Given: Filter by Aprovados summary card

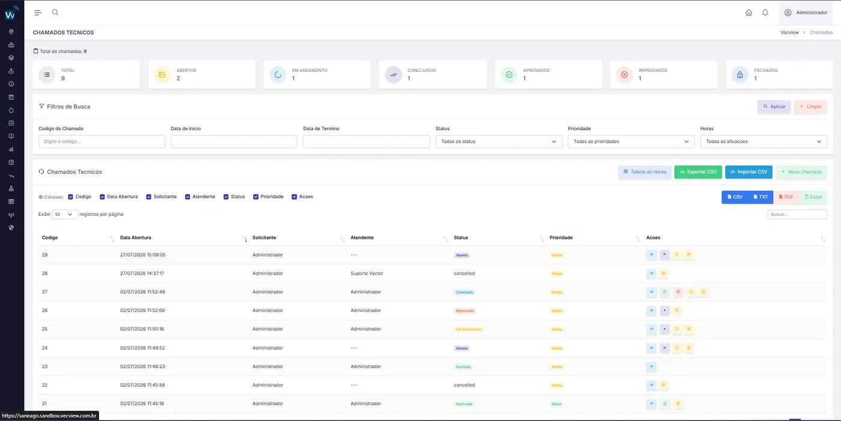Looking at the screenshot, I should click(x=548, y=75).
